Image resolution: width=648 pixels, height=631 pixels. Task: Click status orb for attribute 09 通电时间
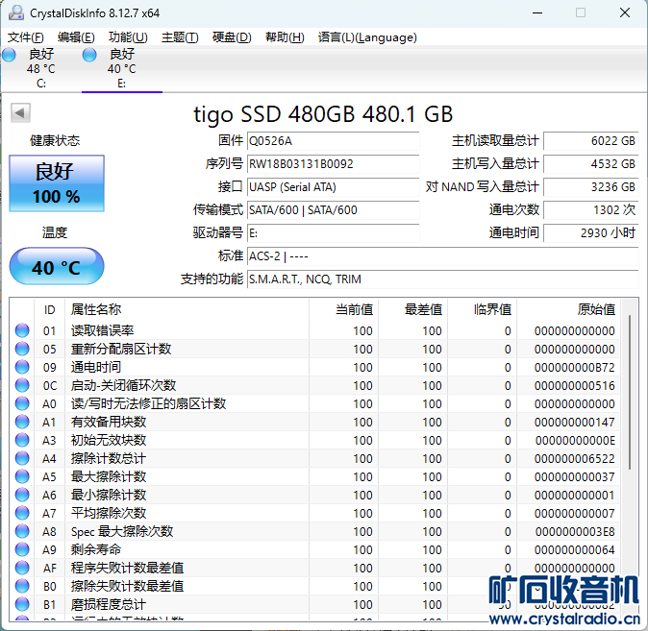pos(22,368)
